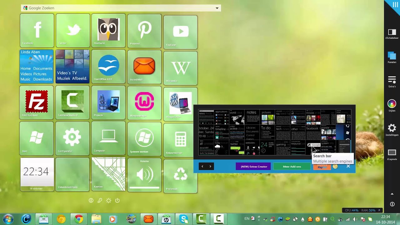
Task: Open Instellingen from the right sidebar
Action: [x=392, y=128]
